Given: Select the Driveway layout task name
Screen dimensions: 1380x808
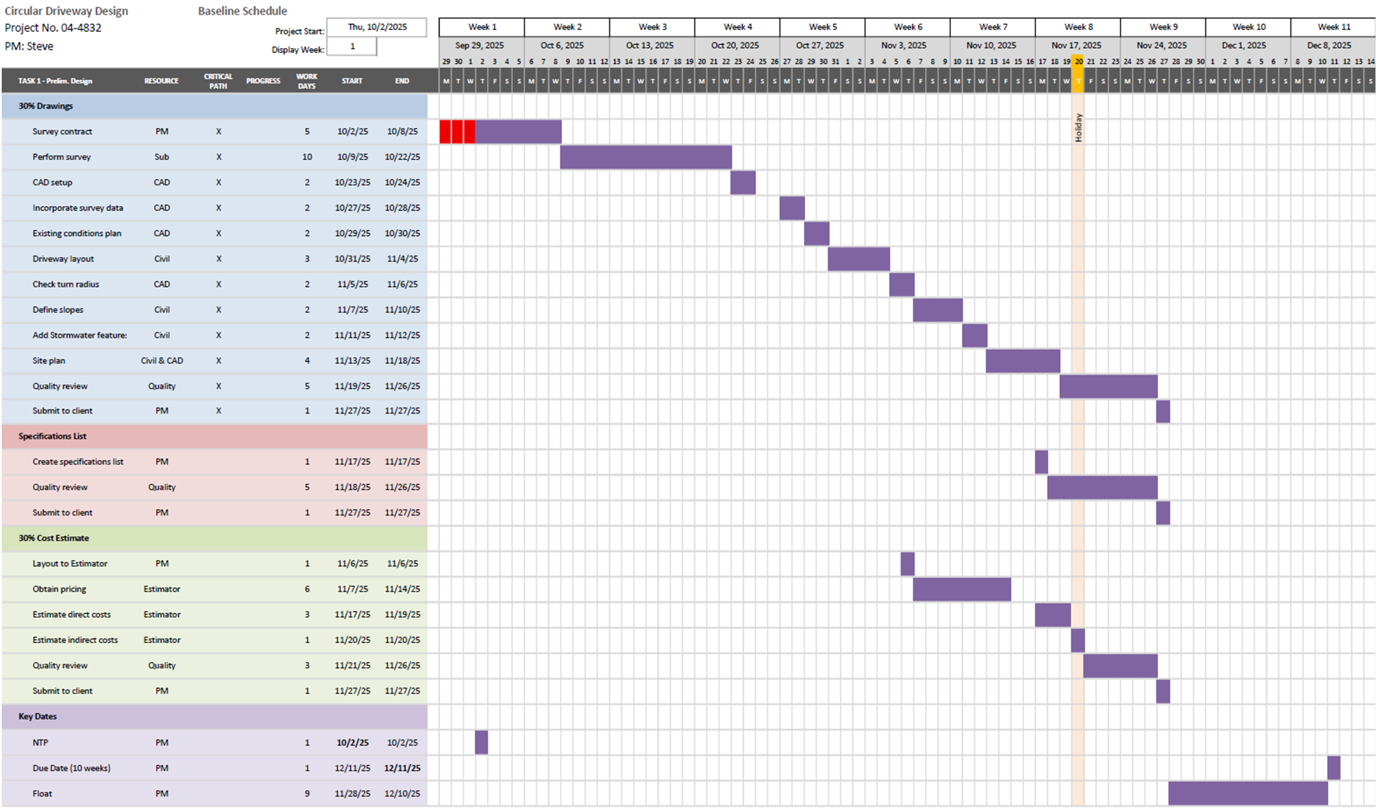Looking at the screenshot, I should [x=63, y=259].
